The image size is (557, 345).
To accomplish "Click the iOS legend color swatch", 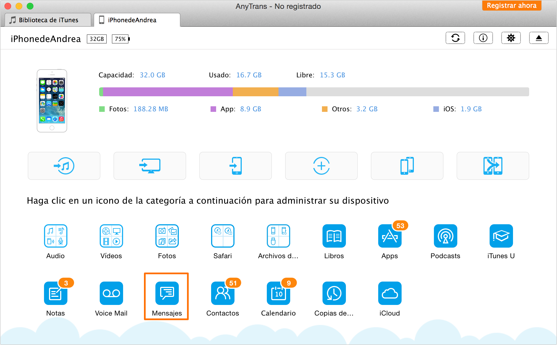I will pos(436,109).
